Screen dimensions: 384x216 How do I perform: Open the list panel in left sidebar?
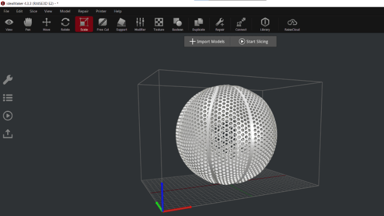tap(8, 98)
